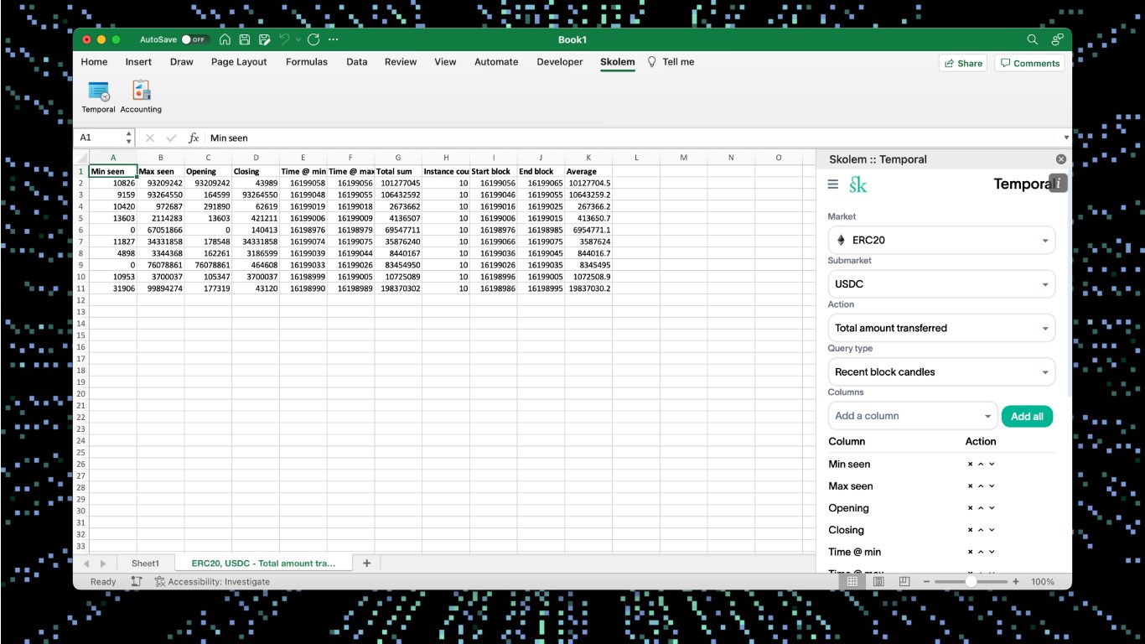Click the Share button
Image resolution: width=1145 pixels, height=644 pixels.
click(x=963, y=63)
